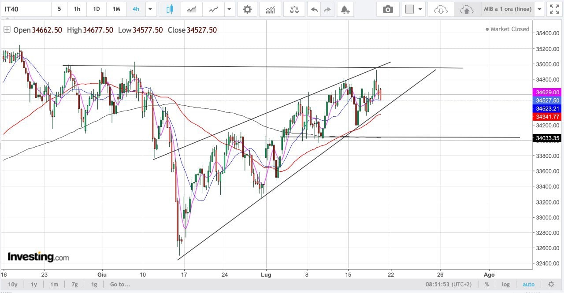Switch to the area chart style
564x293 pixels.
pos(192,9)
